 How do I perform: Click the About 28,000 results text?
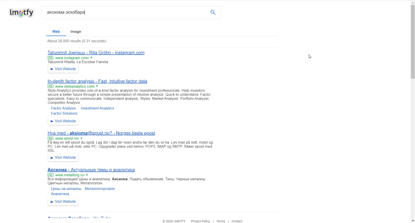click(77, 41)
